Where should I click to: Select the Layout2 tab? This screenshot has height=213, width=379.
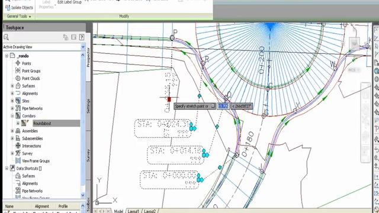pyautogui.click(x=150, y=211)
